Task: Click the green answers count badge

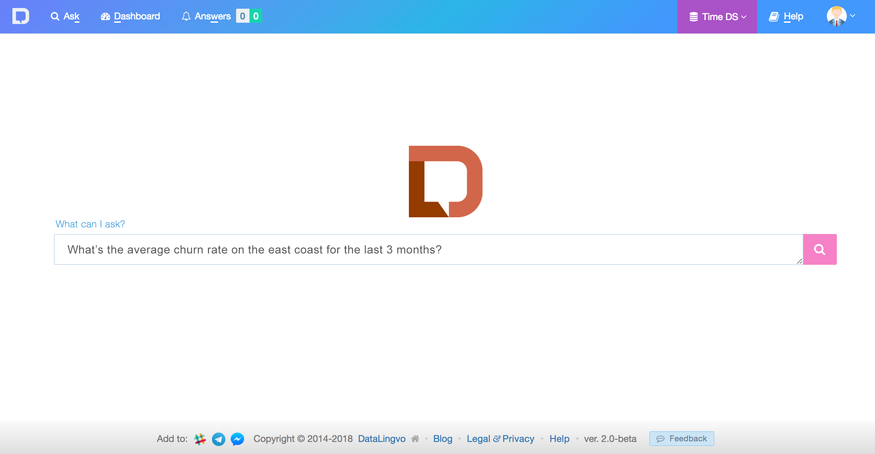Action: pos(256,16)
